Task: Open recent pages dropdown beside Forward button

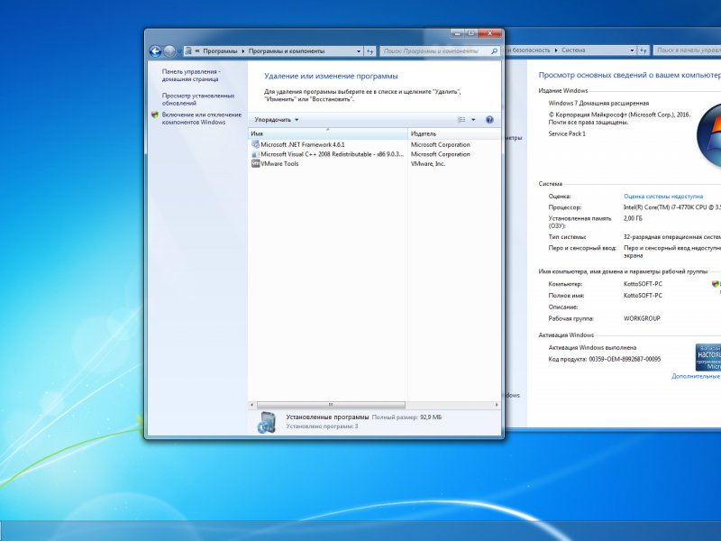Action: coord(179,51)
